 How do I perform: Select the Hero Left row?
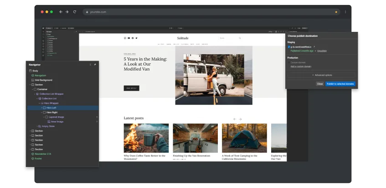pyautogui.click(x=63, y=108)
